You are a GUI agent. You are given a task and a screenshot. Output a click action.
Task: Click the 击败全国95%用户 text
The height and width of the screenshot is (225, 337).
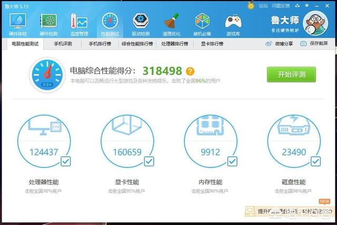pos(126,191)
